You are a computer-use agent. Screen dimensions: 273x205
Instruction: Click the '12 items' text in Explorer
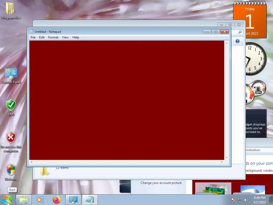62,168
